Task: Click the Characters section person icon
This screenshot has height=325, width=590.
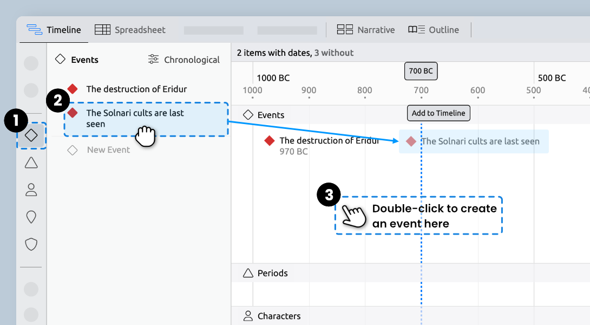Action: (248, 316)
